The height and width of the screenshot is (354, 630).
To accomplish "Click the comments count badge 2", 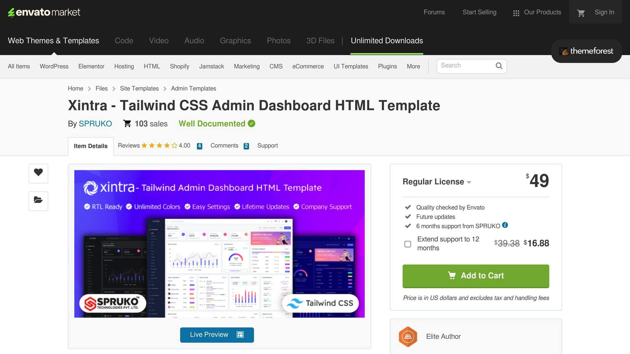I will 246,146.
